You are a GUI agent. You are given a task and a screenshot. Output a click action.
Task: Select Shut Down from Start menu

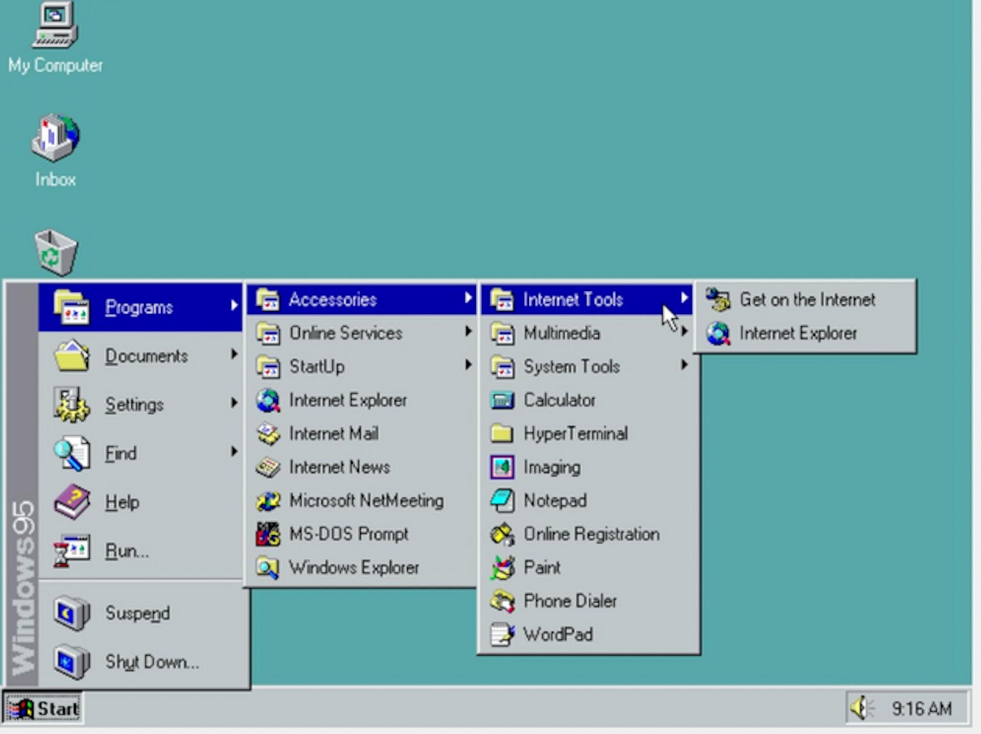(151, 662)
